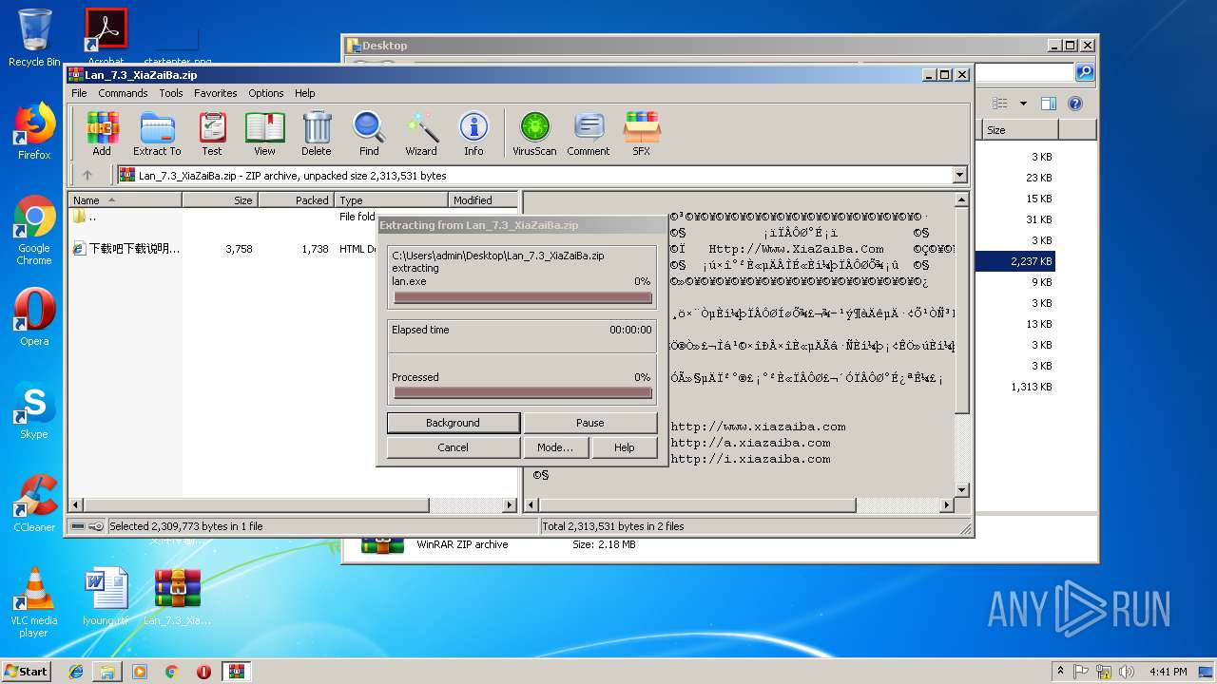
Task: Click http://www.xiazaiba.com text in comment
Action: pyautogui.click(x=758, y=427)
